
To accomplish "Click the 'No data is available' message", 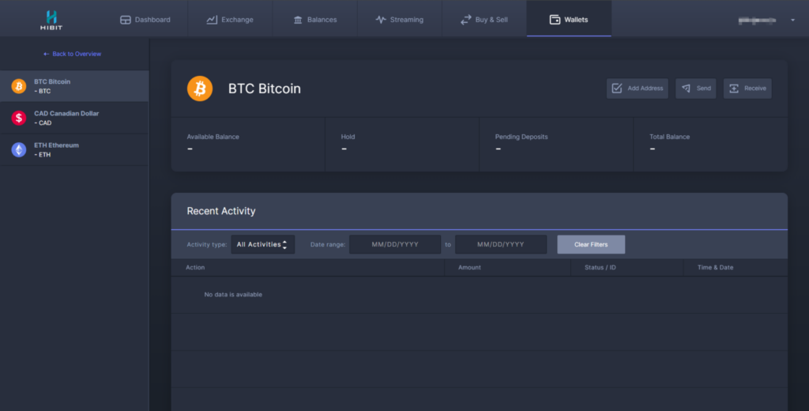I will tap(233, 294).
